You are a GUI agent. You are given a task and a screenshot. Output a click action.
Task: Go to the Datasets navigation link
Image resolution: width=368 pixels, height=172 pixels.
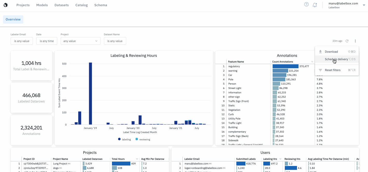click(62, 5)
